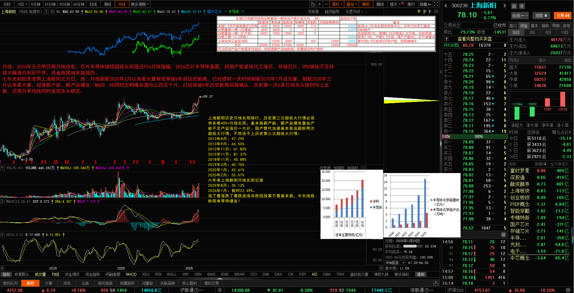
Task: Switch to 分时 intraday view
Action: tap(7, 4)
